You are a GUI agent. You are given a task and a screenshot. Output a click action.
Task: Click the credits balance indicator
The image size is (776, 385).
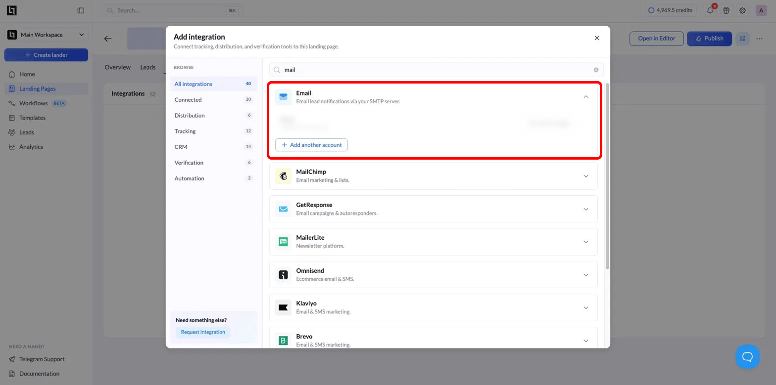pyautogui.click(x=670, y=10)
